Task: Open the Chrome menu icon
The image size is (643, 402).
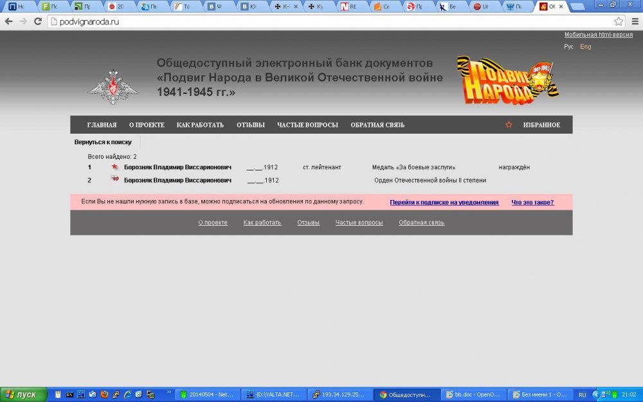Action: coord(635,21)
